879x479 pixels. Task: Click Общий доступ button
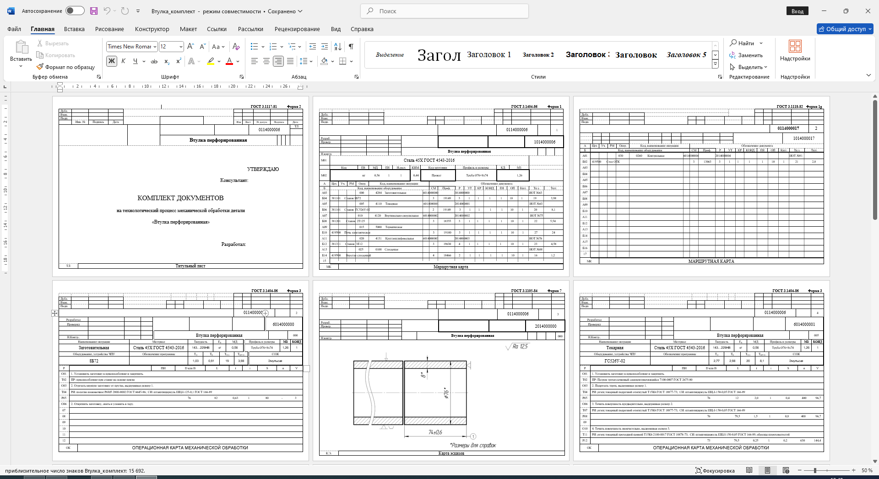(845, 29)
